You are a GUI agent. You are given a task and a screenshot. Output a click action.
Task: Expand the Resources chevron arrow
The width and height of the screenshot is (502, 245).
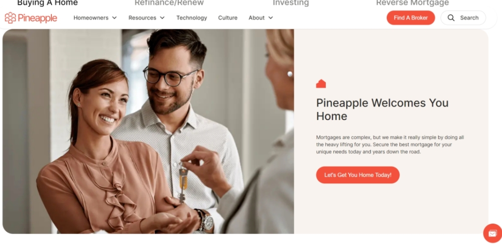coord(162,18)
